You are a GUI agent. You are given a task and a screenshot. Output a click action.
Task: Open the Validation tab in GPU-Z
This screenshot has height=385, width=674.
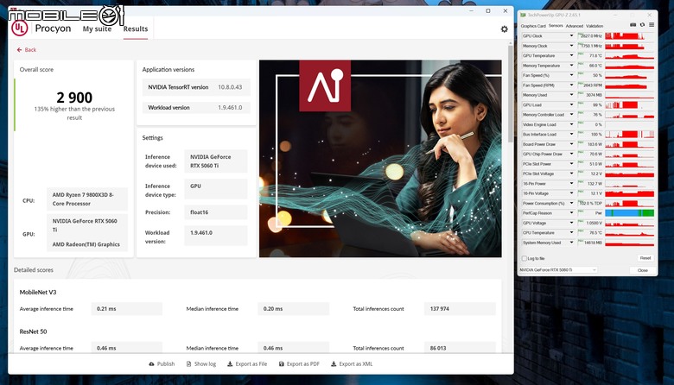pyautogui.click(x=595, y=26)
